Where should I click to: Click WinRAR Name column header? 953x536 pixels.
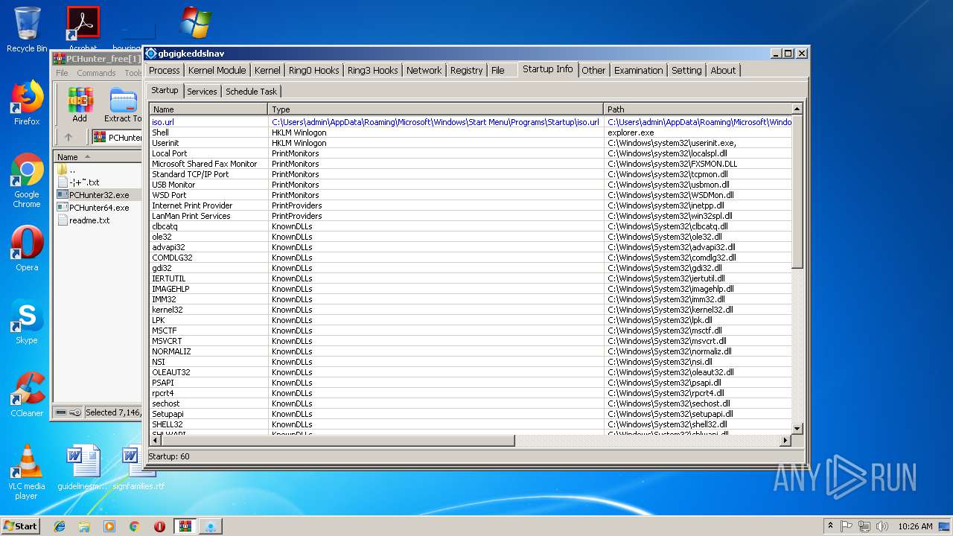[98, 157]
